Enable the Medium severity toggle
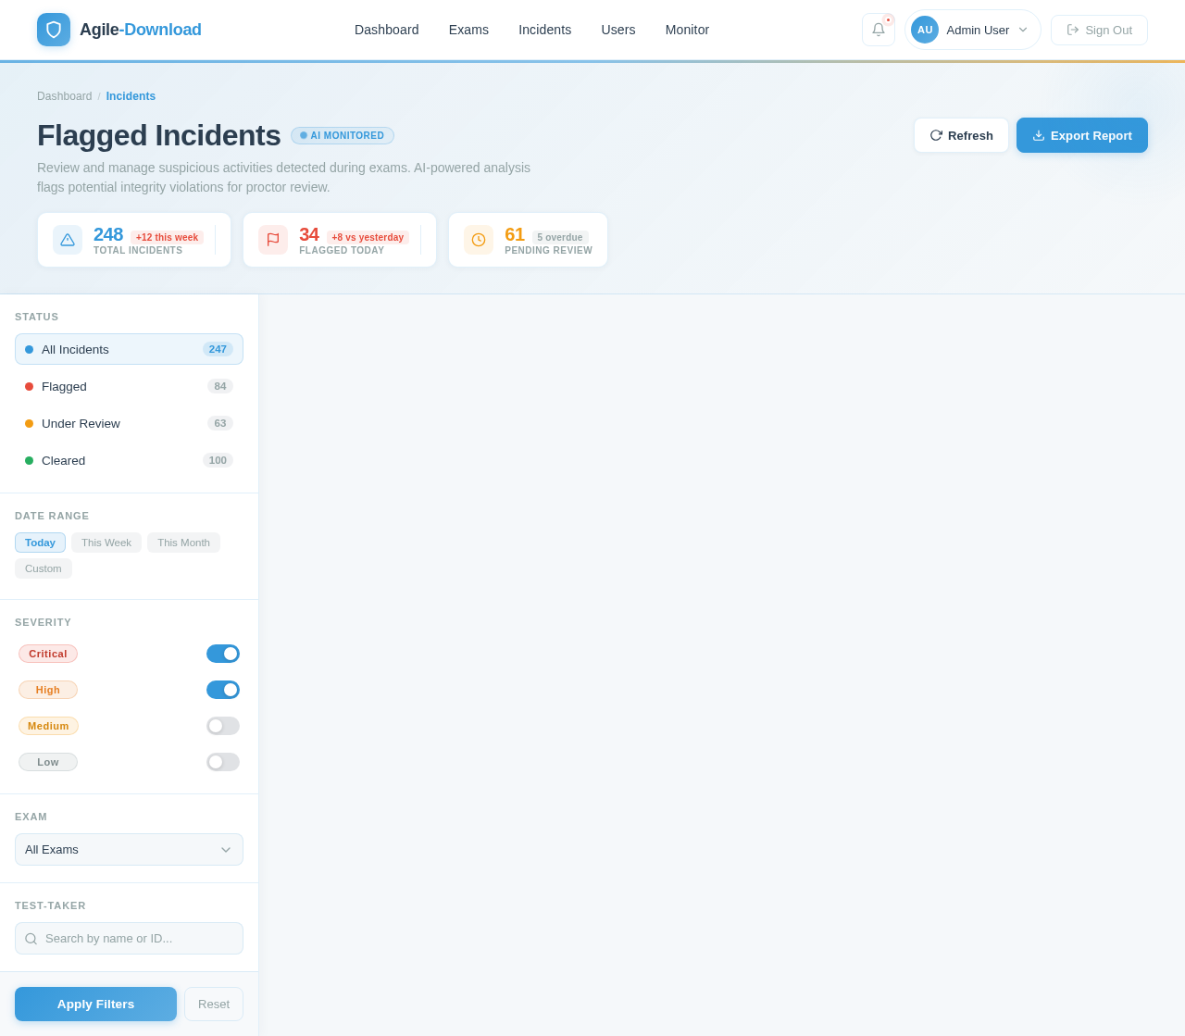The height and width of the screenshot is (1036, 1185). point(223,726)
